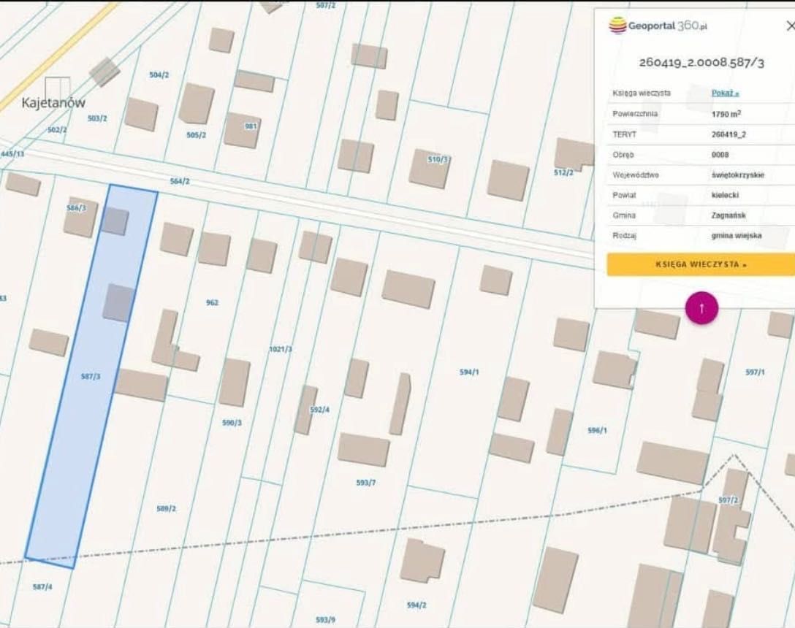Select the Gmina value Zagnańsk
Viewport: 795px width, 628px height.
pos(728,215)
